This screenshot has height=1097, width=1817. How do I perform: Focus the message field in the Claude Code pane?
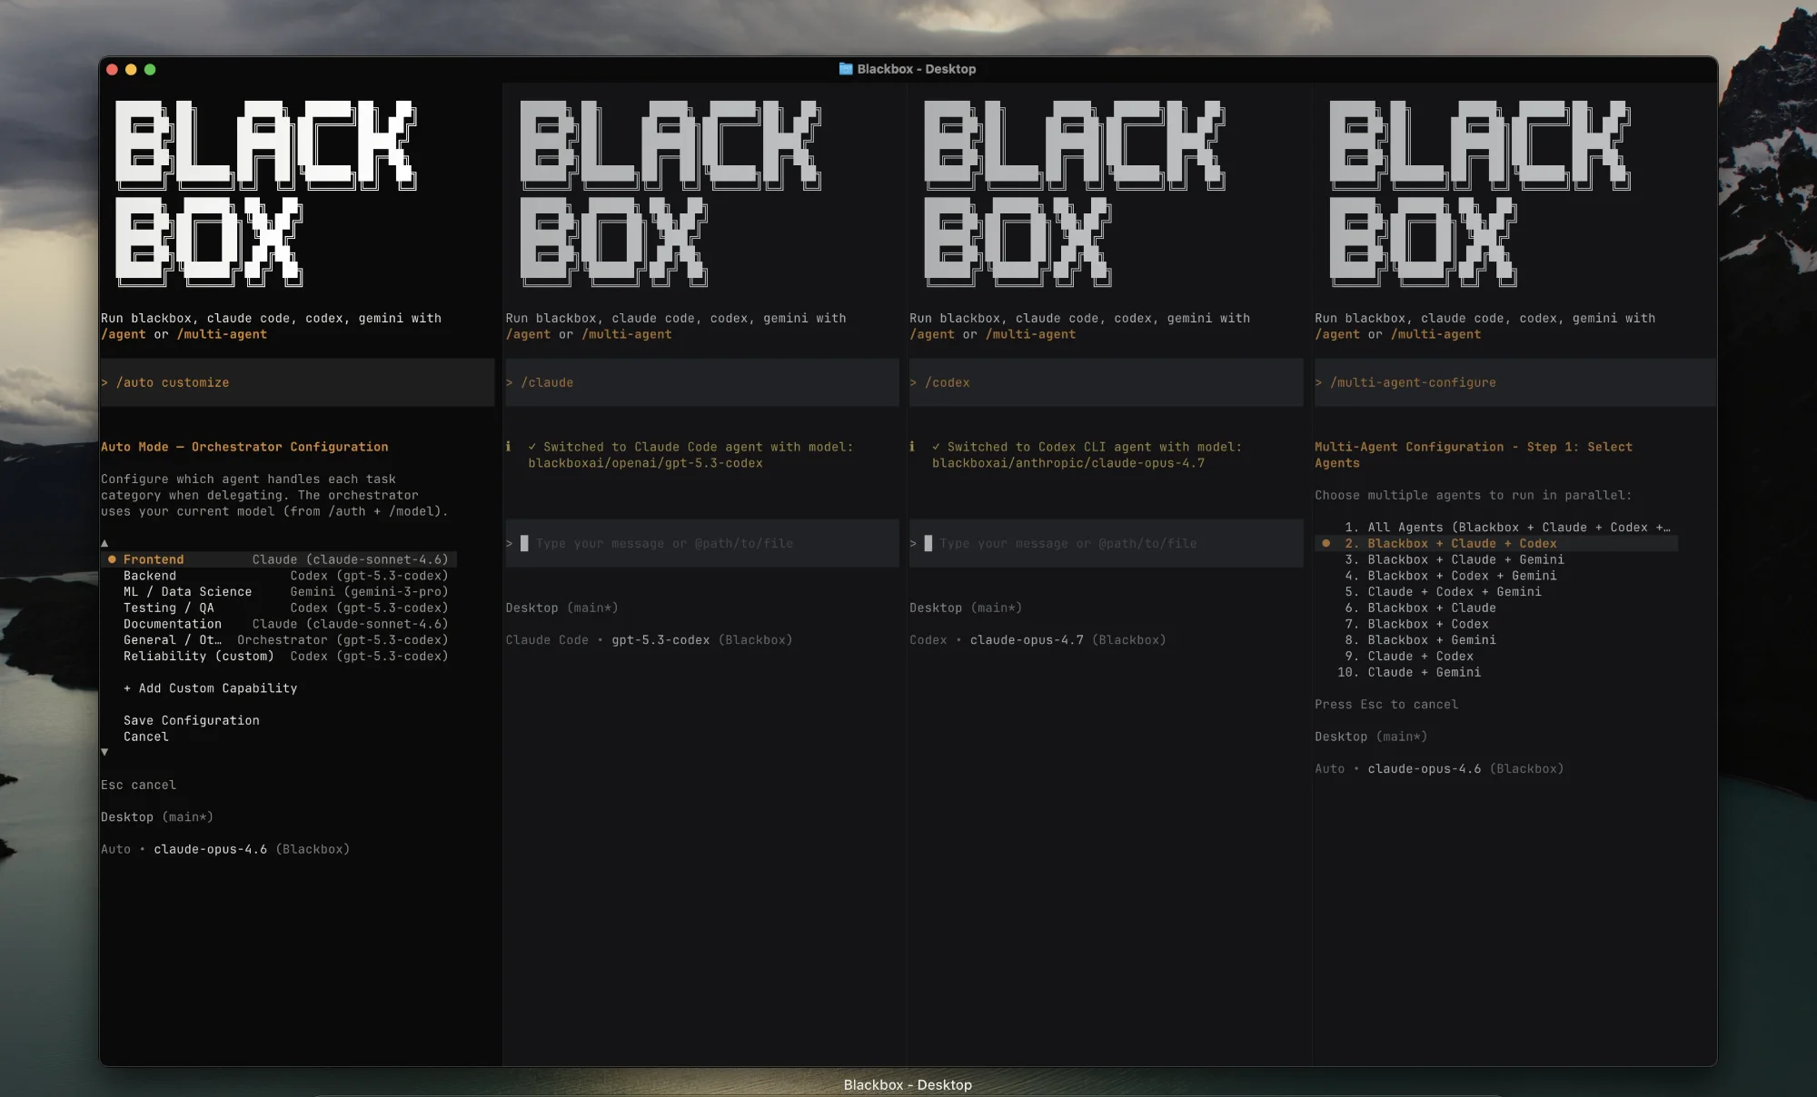(x=701, y=543)
